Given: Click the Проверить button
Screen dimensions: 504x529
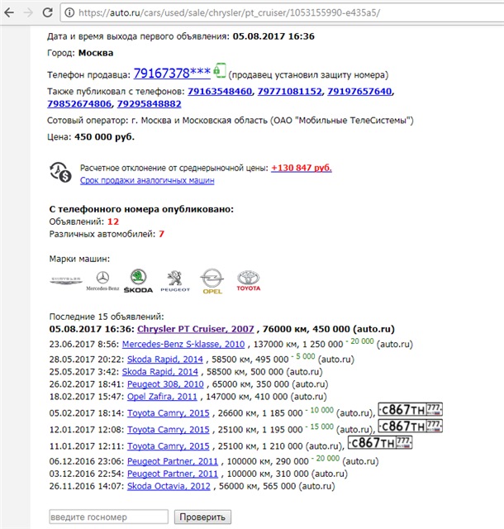Looking at the screenshot, I should click(x=202, y=517).
